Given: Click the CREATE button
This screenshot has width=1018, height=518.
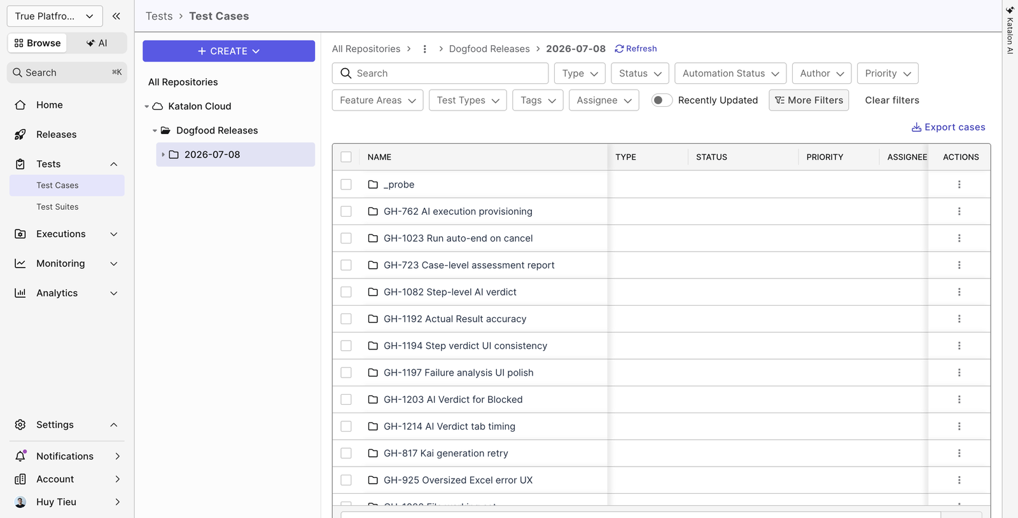Looking at the screenshot, I should 228,51.
